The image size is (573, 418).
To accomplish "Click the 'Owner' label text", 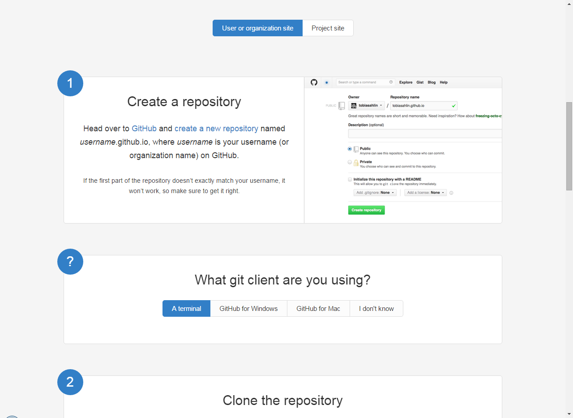I will tap(354, 97).
